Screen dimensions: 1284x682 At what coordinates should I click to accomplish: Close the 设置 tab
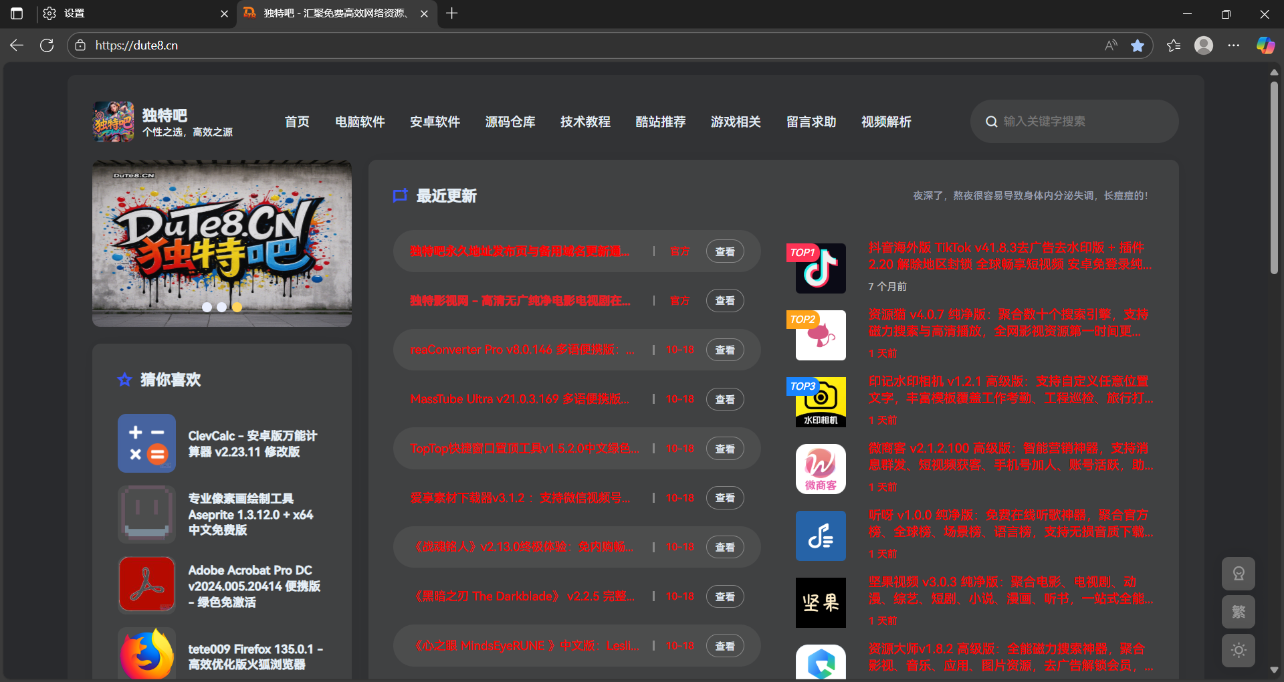coord(224,13)
